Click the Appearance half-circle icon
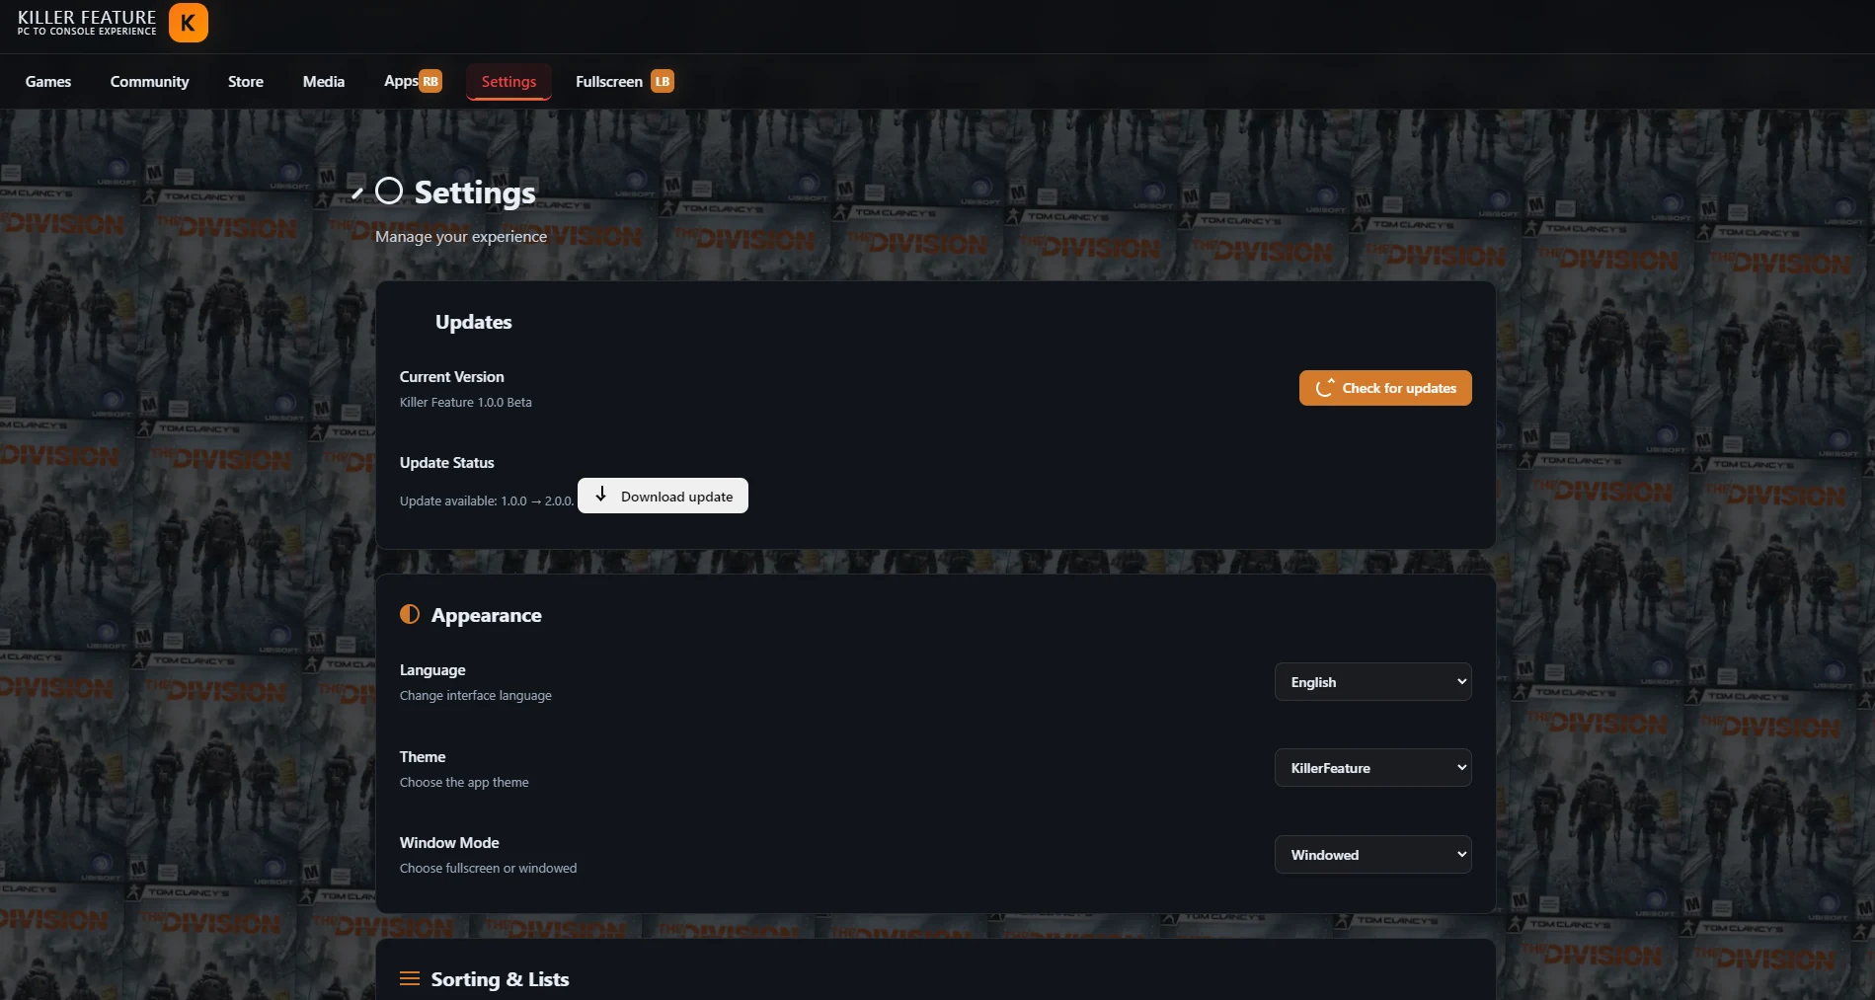Viewport: 1875px width, 1000px height. pos(410,614)
